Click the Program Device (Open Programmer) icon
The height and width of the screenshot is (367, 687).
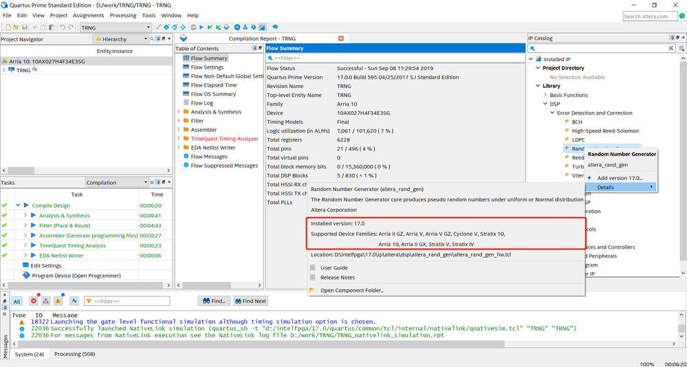coord(26,276)
